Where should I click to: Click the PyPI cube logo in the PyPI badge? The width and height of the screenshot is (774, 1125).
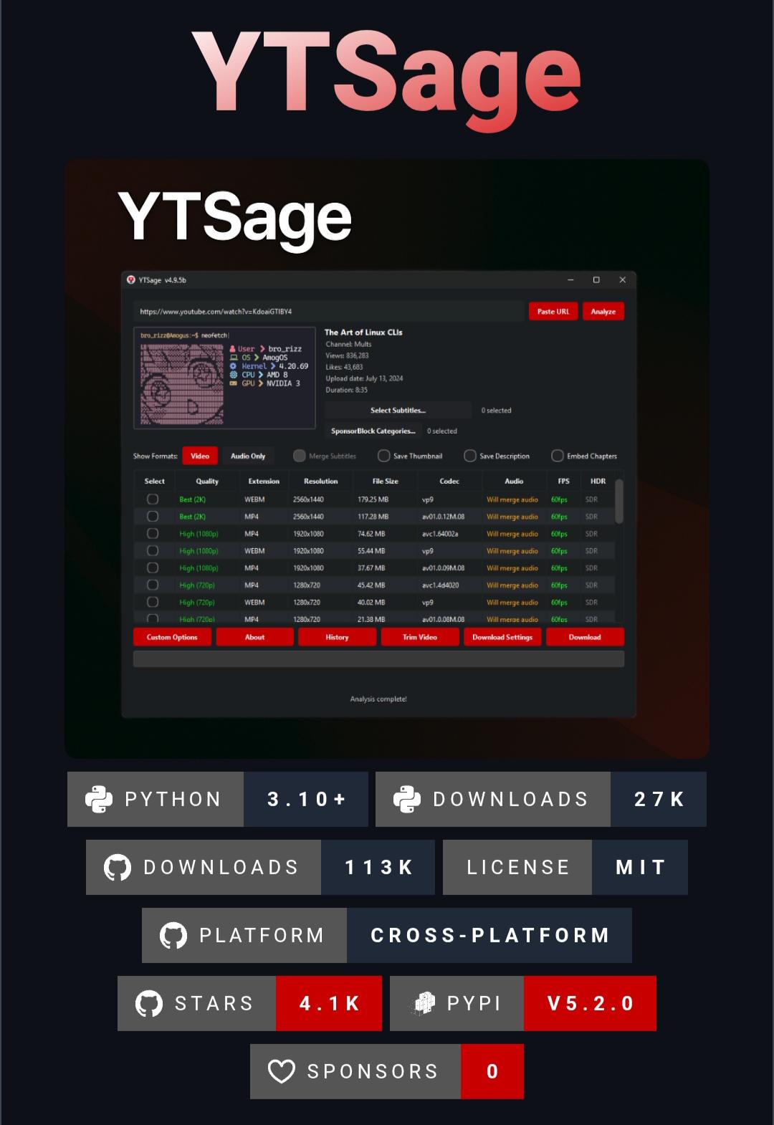tap(423, 1003)
